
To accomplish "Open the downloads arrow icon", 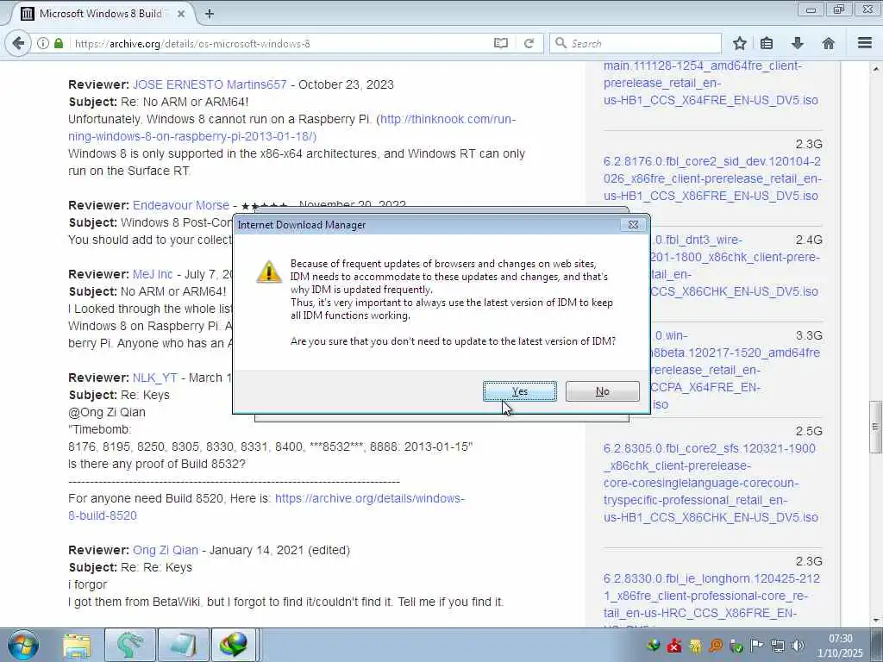I will (798, 43).
